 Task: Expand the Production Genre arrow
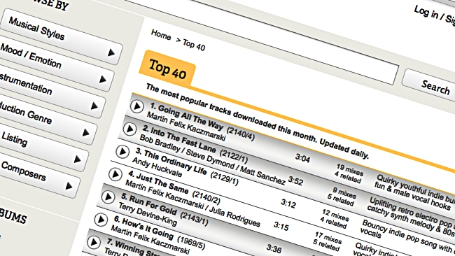click(86, 133)
